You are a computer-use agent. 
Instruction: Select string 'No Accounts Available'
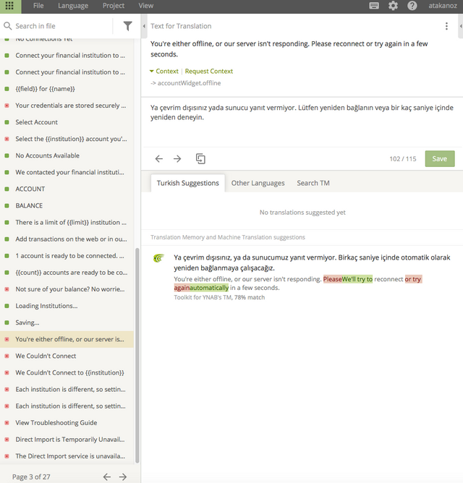point(67,155)
